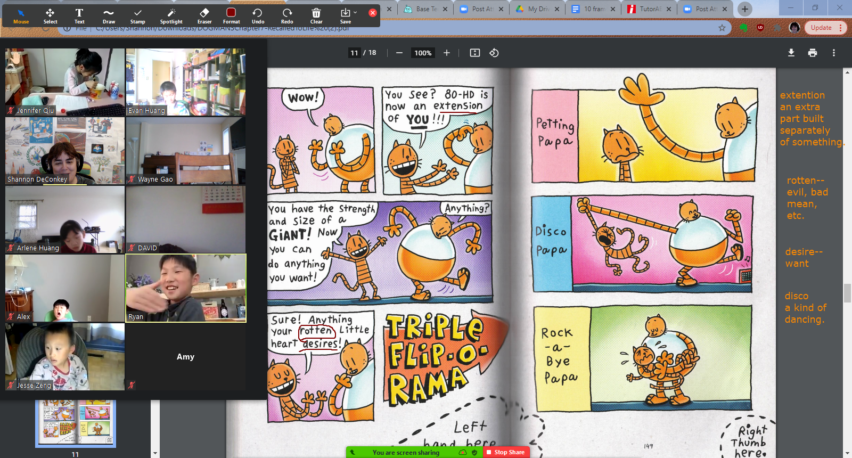
Task: Click the 100% zoom level field
Action: (423, 53)
